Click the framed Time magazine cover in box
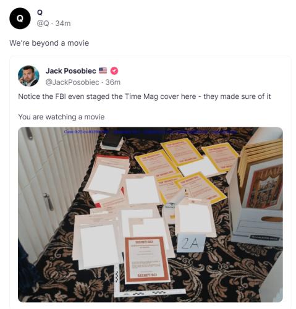The image size is (296, 309). pyautogui.click(x=264, y=187)
